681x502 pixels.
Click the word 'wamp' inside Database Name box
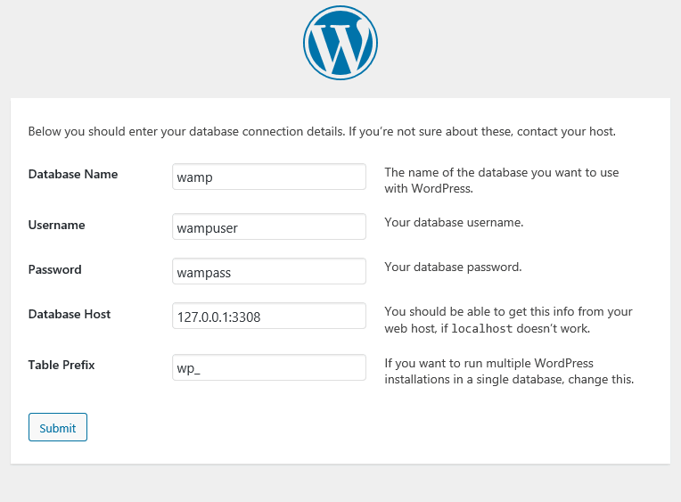194,177
